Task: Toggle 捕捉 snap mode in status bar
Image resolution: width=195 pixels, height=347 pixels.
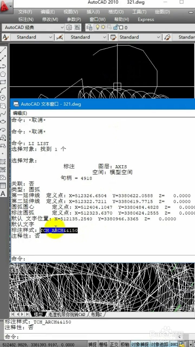Action: click(x=92, y=344)
